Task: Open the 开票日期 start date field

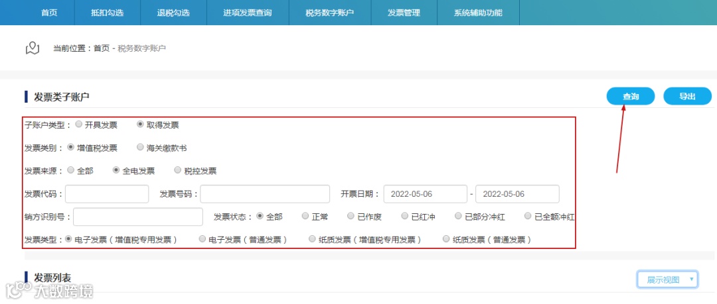Action: click(426, 194)
